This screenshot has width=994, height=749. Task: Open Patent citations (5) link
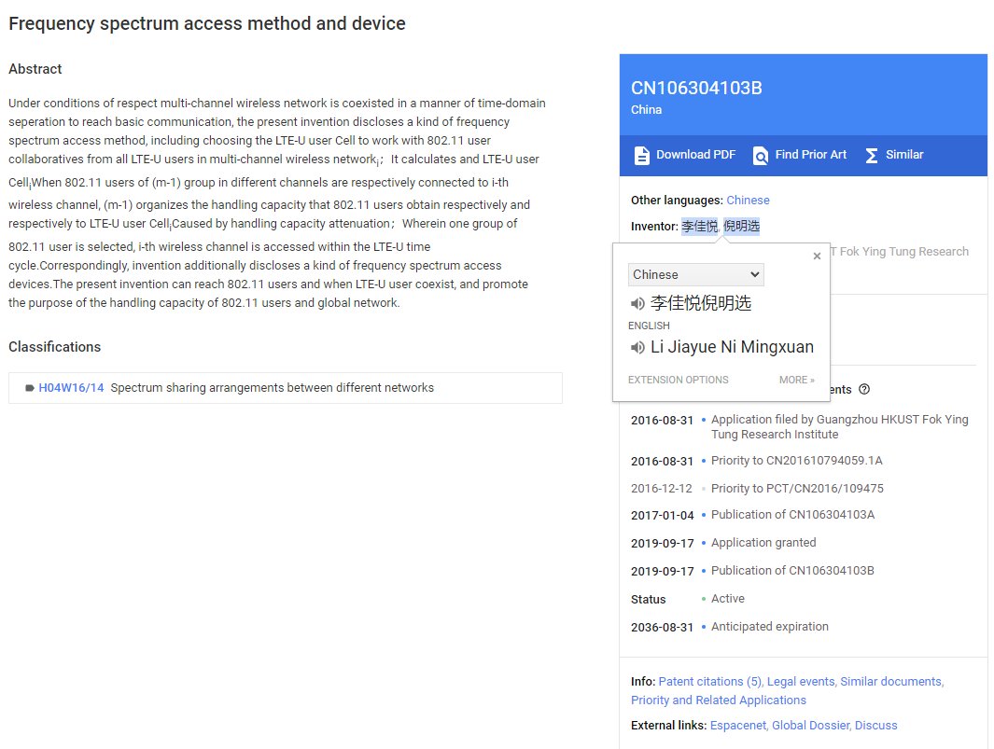click(x=710, y=681)
